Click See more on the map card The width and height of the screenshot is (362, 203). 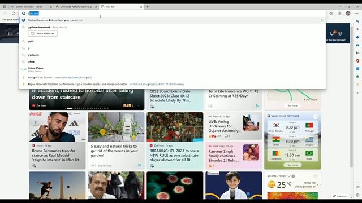(292, 105)
